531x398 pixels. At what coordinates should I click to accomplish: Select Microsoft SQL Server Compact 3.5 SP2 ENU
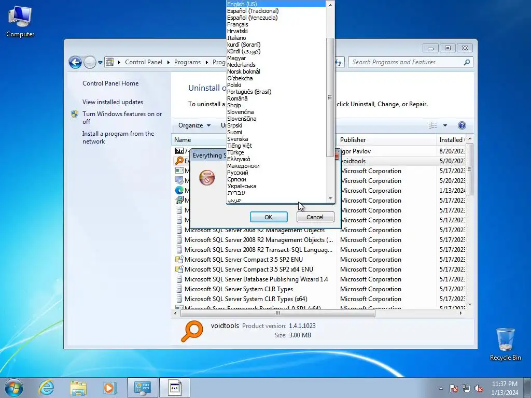pos(244,260)
